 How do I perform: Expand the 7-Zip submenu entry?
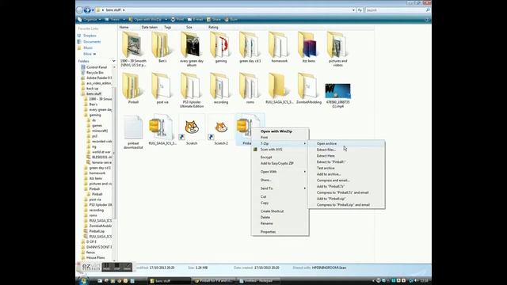280,143
